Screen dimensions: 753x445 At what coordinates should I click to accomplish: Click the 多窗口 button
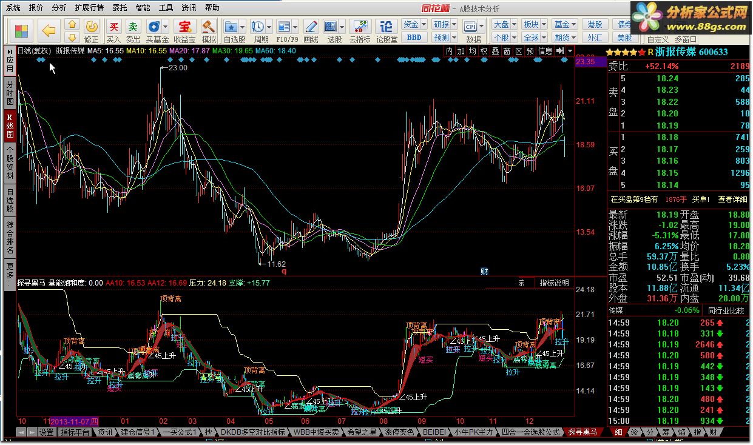[686, 39]
